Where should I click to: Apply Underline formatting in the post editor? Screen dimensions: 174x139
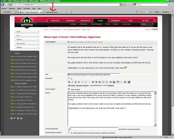[75, 82]
